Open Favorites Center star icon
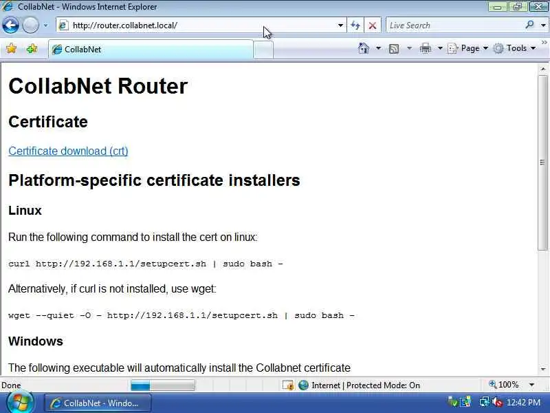 (11, 48)
